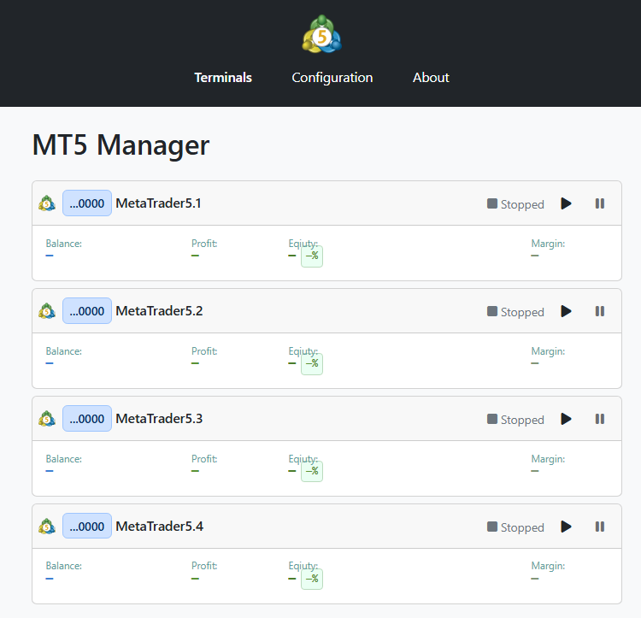Click the MT5 Manager page heading
The height and width of the screenshot is (618, 641).
click(121, 145)
